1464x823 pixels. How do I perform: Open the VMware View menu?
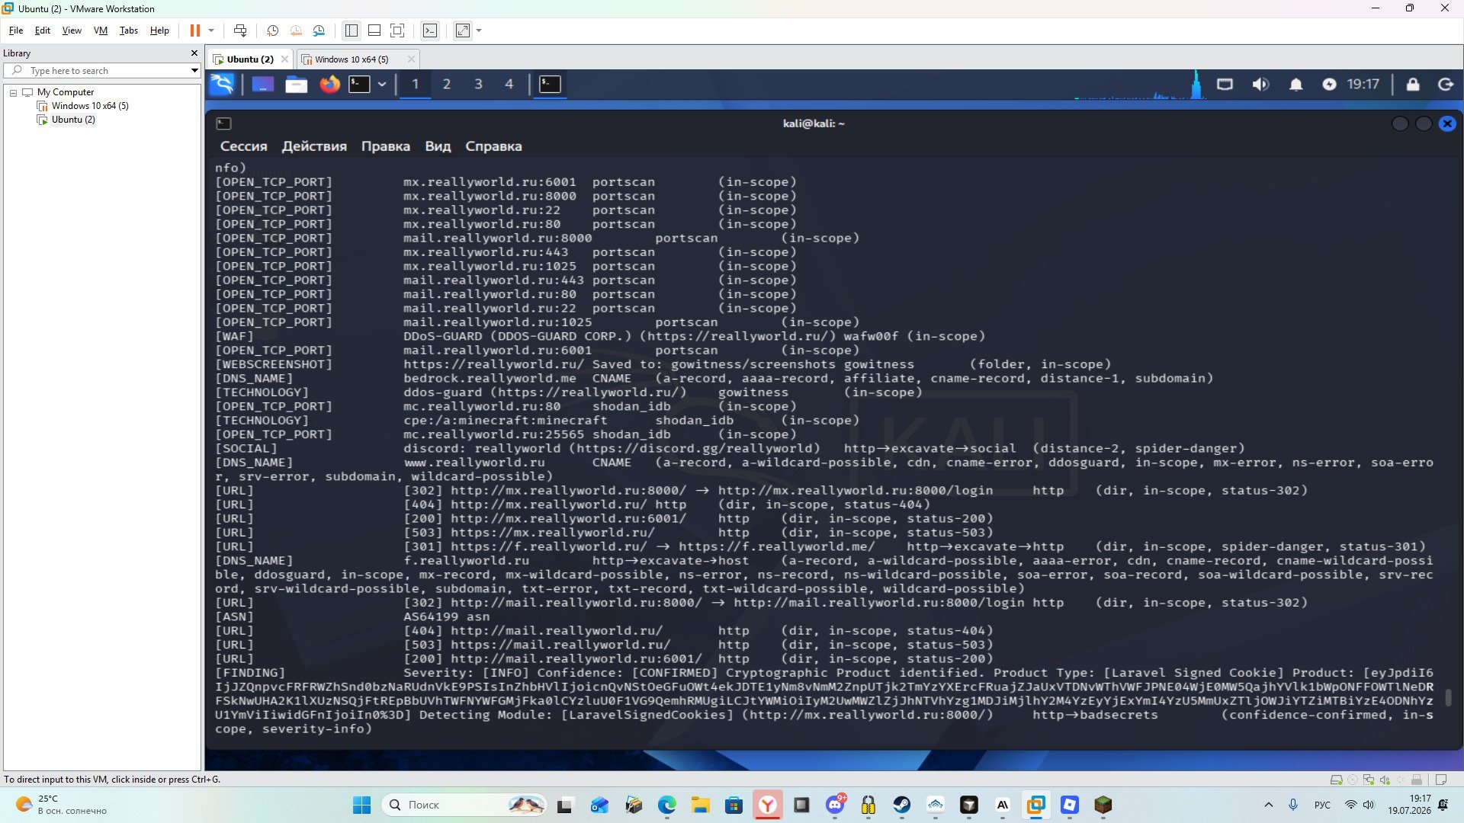click(72, 30)
